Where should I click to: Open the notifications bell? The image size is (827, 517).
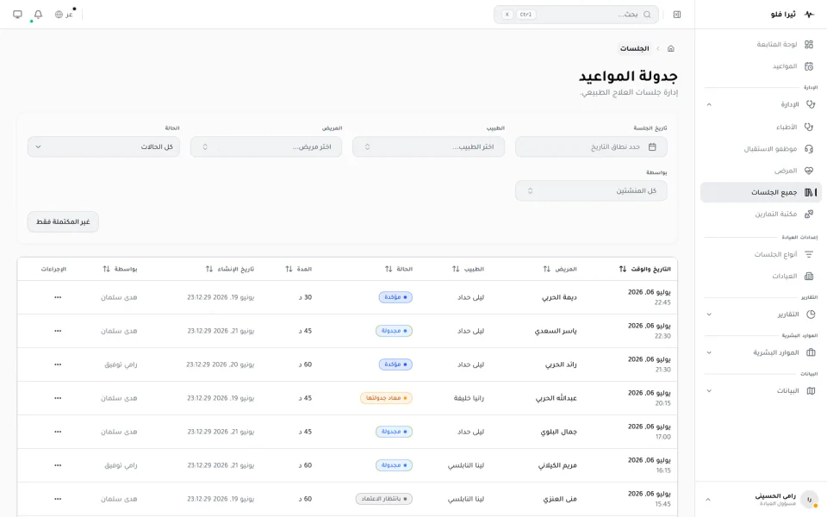38,15
